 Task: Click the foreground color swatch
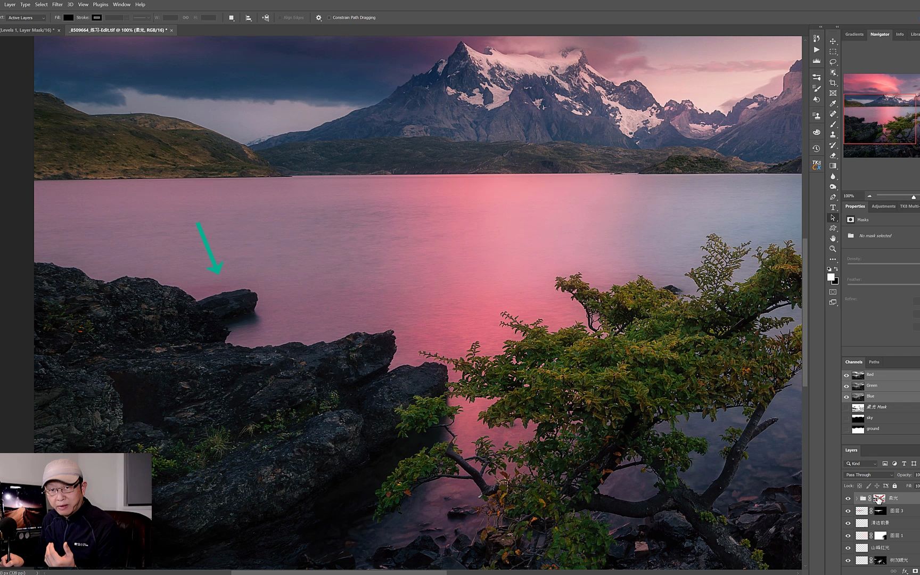tap(831, 277)
